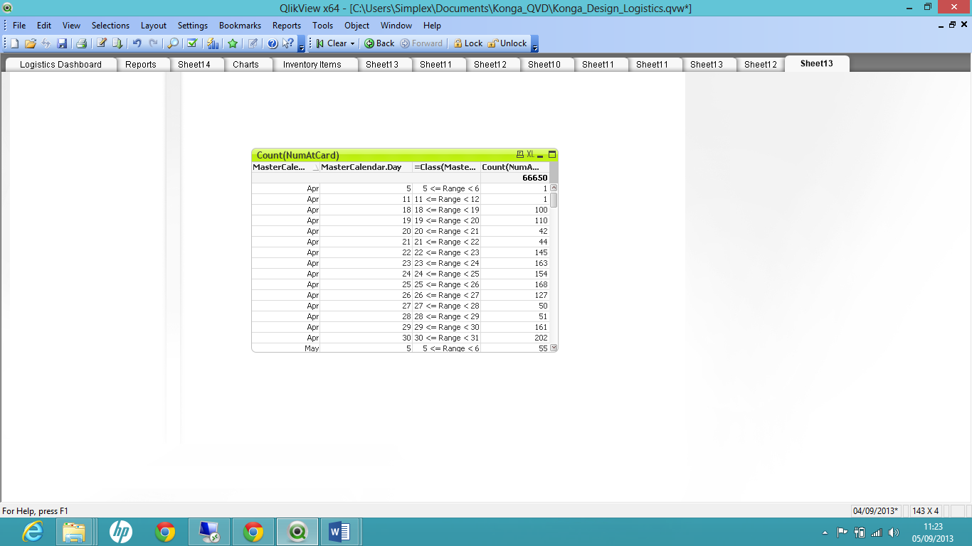Open toolbar options arrow beside Context Help icon

301,44
